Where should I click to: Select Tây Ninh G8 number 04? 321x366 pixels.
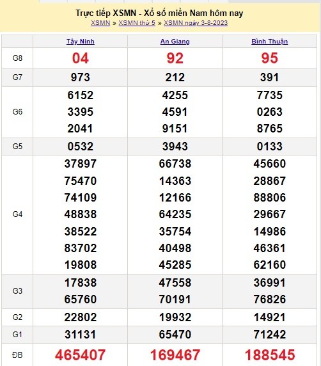[x=81, y=58]
